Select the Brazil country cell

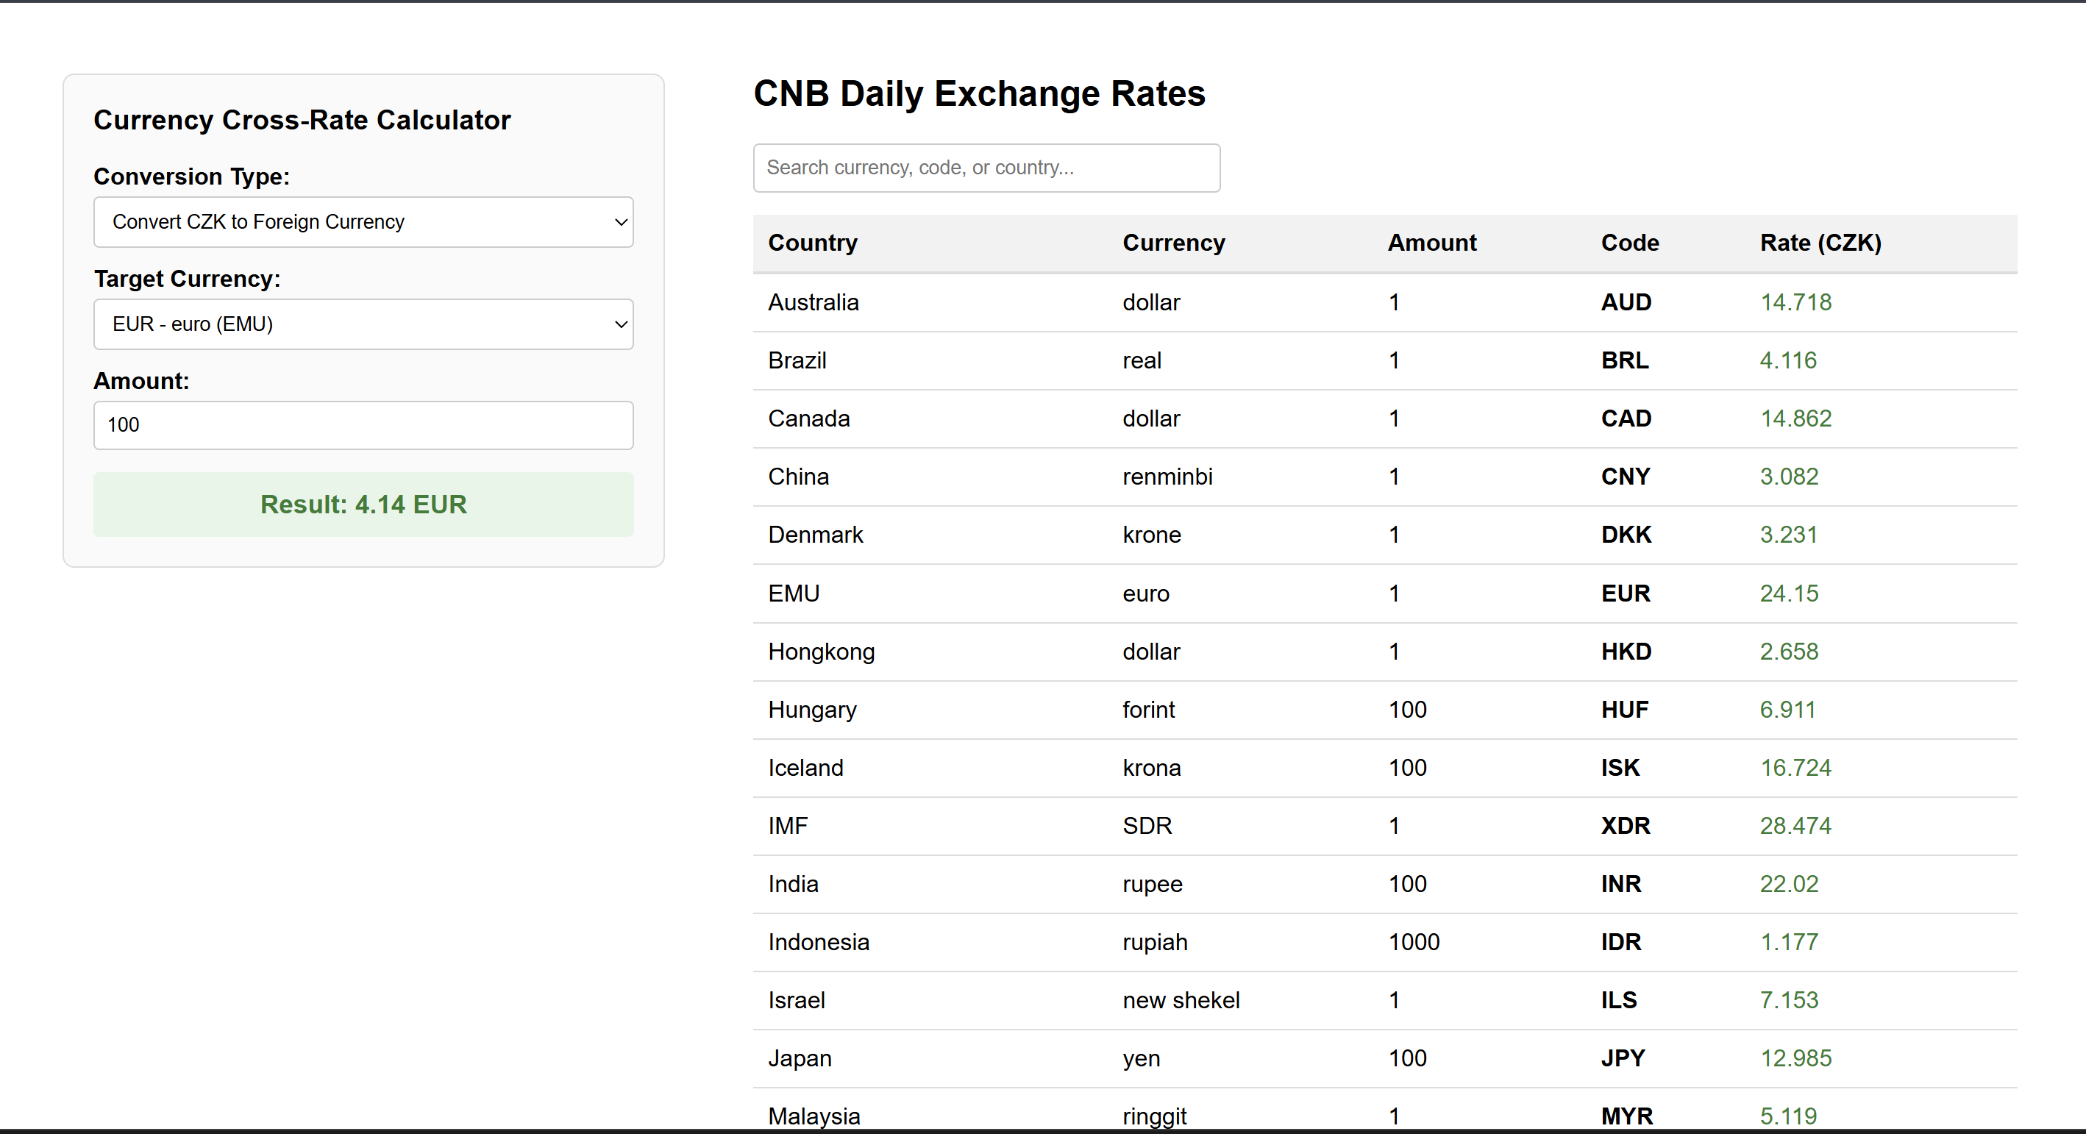click(797, 360)
